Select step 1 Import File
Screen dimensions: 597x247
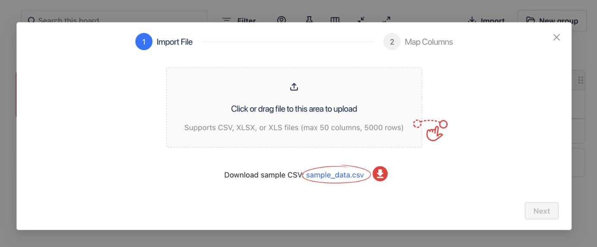click(x=174, y=42)
